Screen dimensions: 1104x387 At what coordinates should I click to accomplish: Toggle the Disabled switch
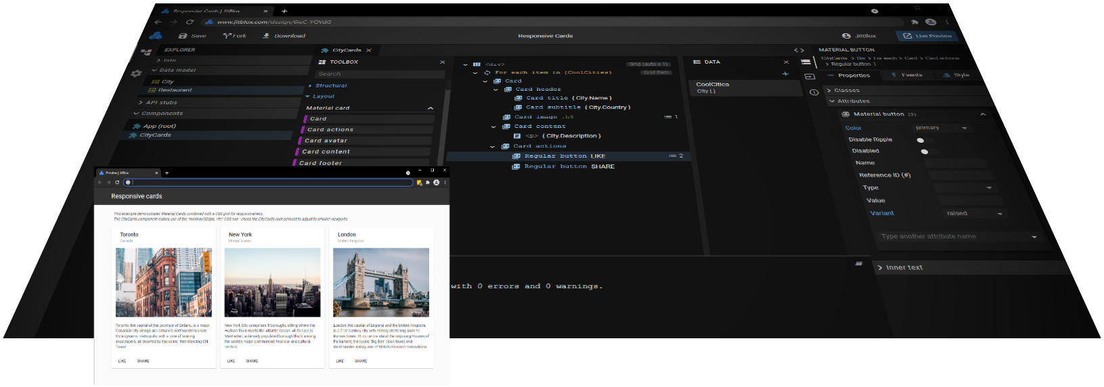pyautogui.click(x=929, y=152)
